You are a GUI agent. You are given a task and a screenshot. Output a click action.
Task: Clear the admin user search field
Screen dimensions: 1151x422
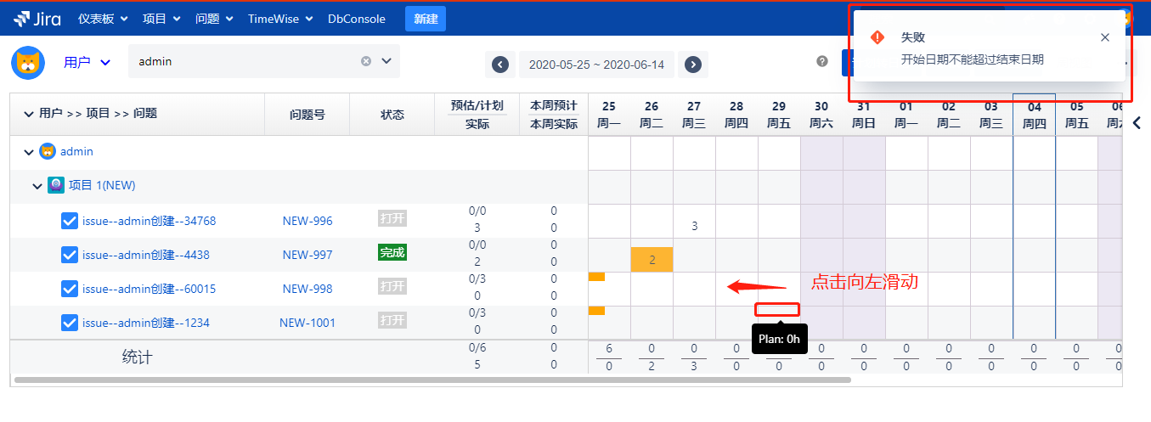click(366, 61)
